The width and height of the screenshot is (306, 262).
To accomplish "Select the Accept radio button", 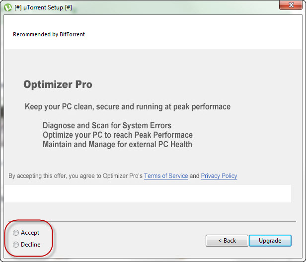I will click(16, 233).
